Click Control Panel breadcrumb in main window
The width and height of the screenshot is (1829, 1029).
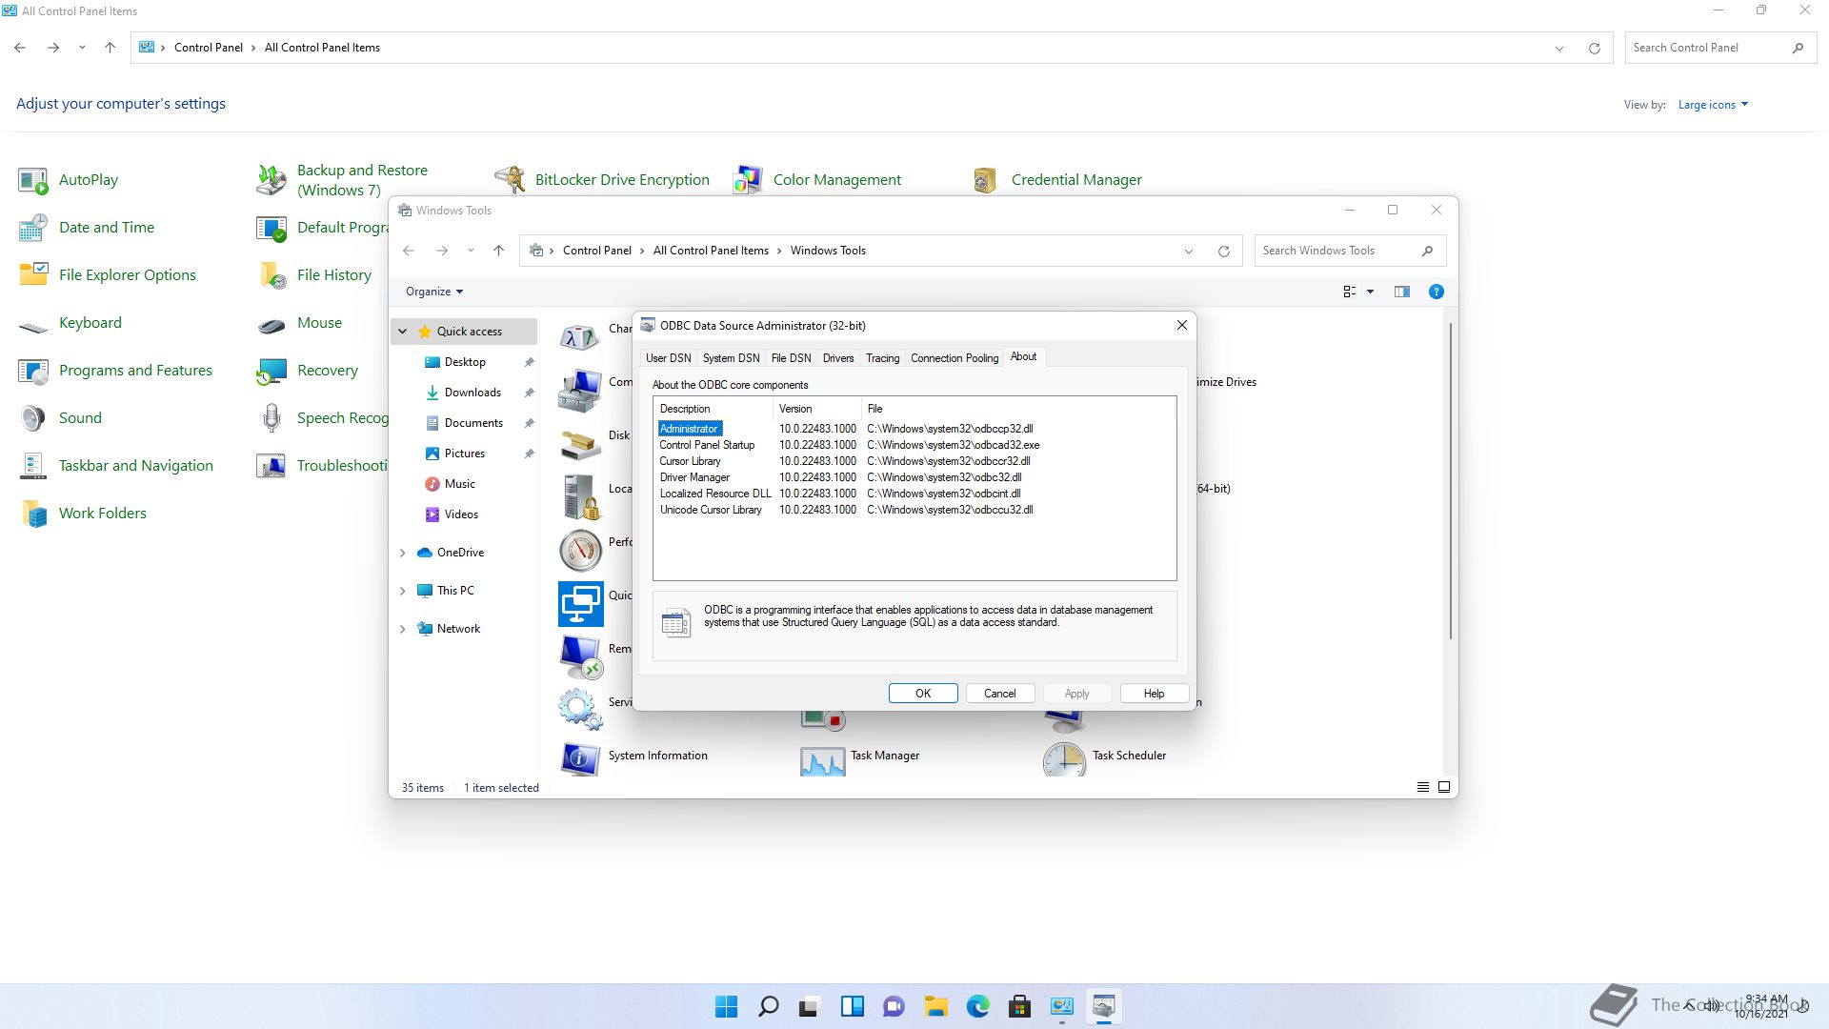[x=208, y=48]
